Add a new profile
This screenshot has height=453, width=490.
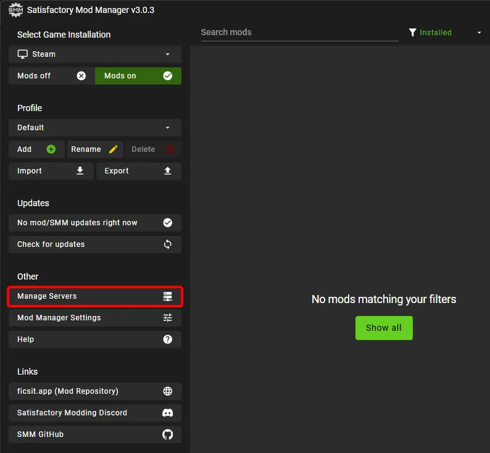[36, 149]
